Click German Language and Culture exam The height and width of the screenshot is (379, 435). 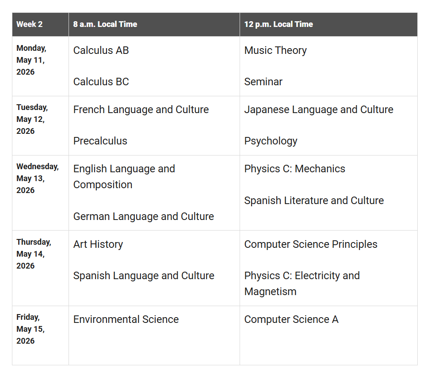[x=143, y=216]
